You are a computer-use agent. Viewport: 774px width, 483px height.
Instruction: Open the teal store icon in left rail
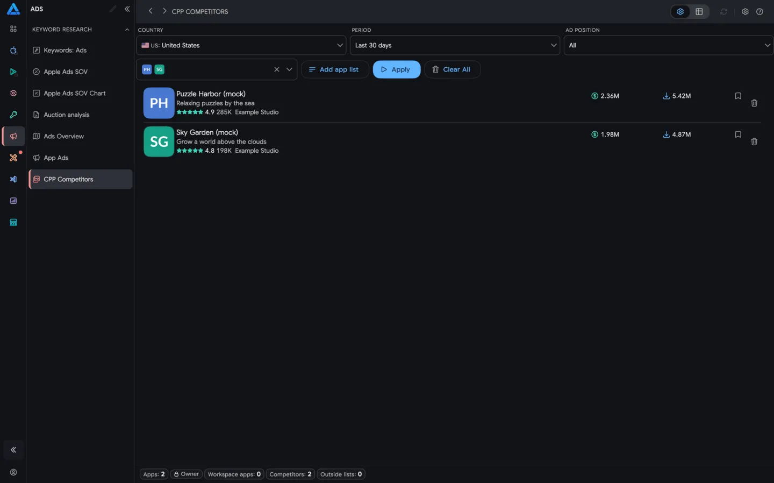click(13, 222)
